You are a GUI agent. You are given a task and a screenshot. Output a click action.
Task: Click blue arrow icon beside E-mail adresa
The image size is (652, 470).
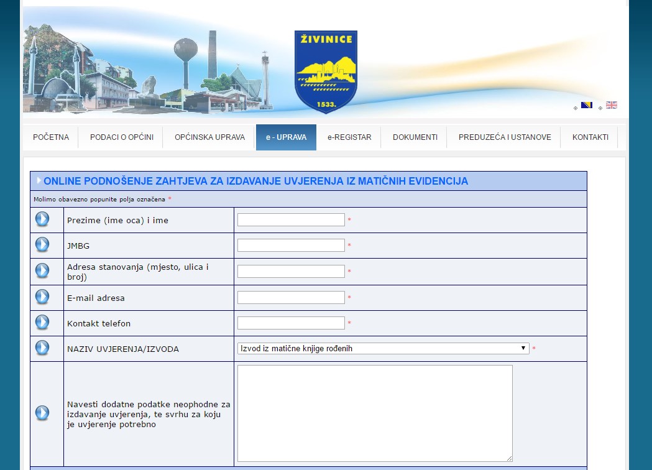(42, 297)
